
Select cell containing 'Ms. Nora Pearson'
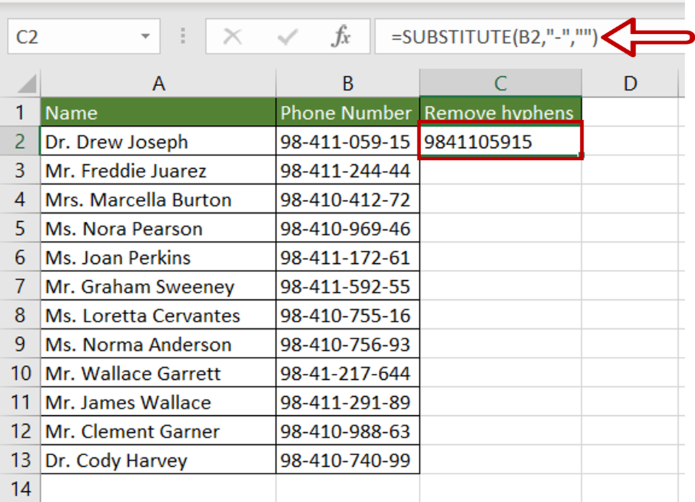pos(158,229)
